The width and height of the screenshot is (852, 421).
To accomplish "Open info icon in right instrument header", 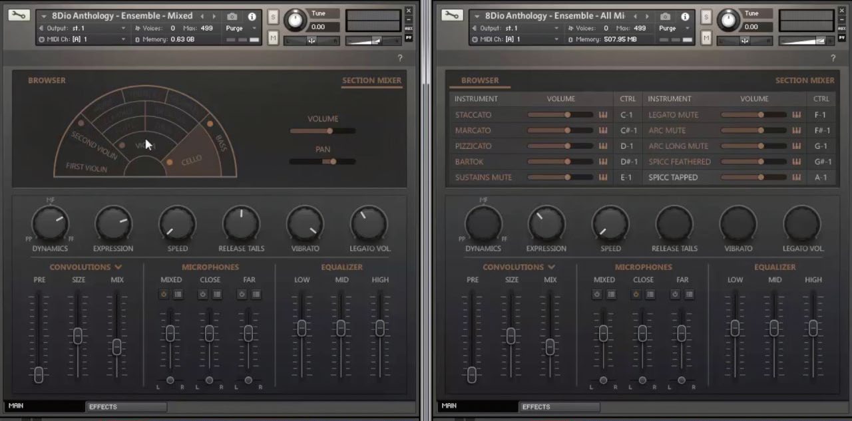I will pyautogui.click(x=685, y=16).
